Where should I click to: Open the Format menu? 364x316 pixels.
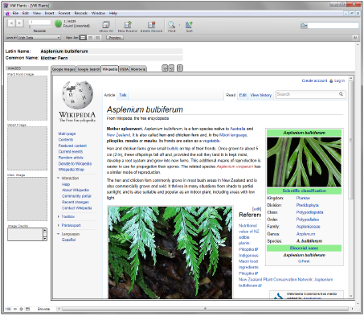64,13
